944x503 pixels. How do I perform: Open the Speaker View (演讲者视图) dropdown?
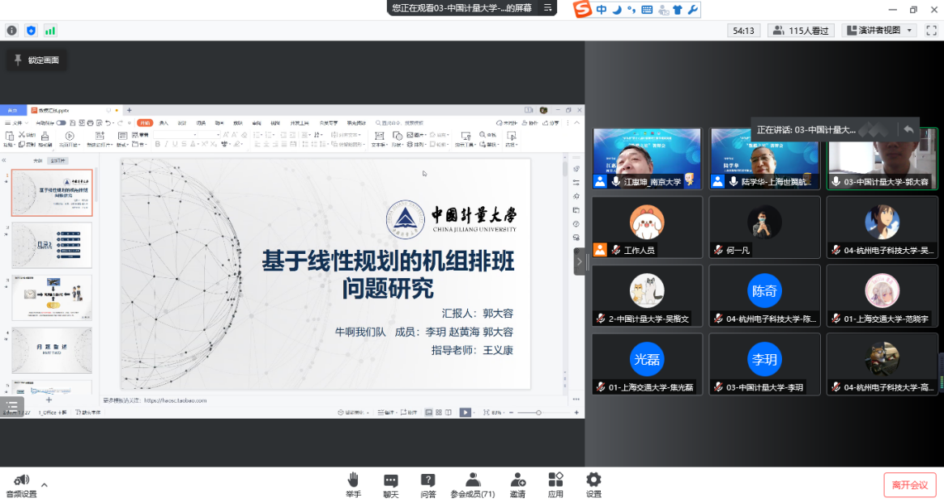click(879, 31)
